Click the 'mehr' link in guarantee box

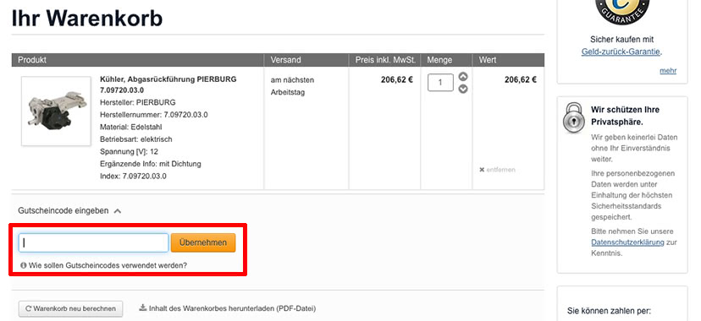[668, 70]
